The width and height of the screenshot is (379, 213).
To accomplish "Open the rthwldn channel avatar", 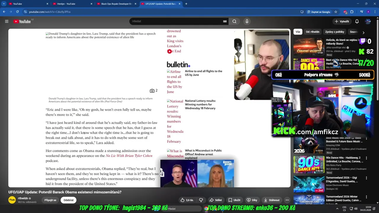I will pos(12,200).
